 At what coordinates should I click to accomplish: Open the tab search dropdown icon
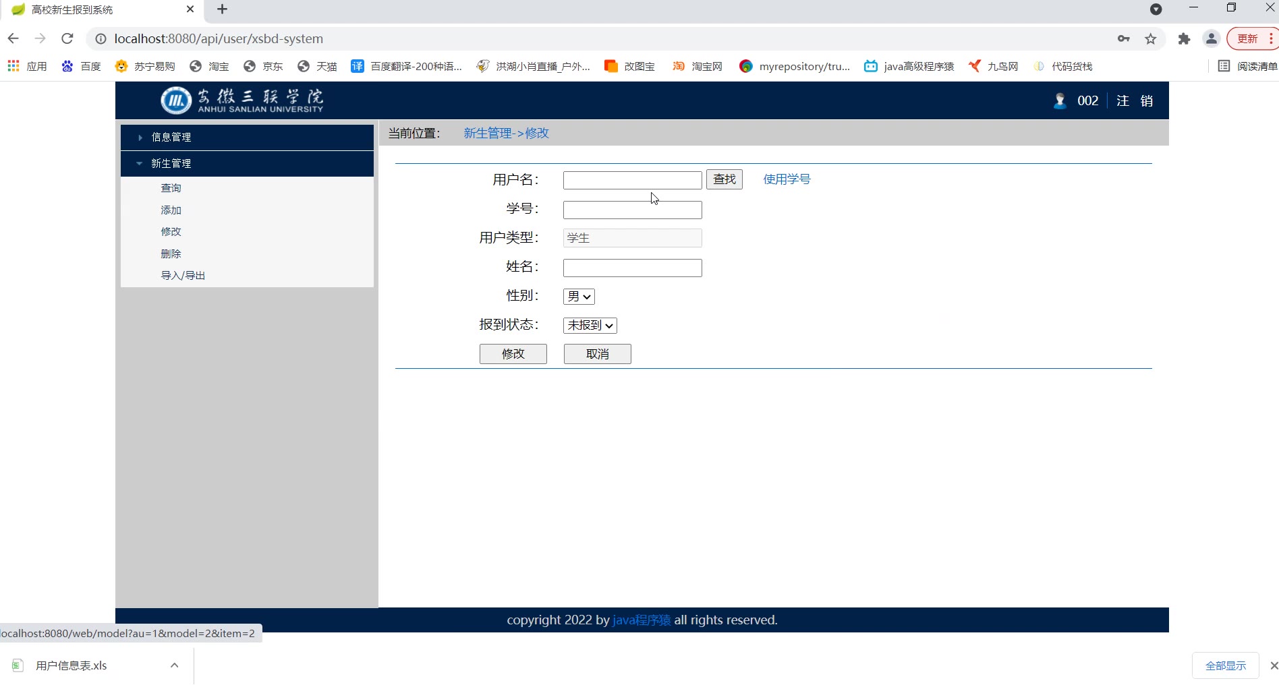(1156, 9)
